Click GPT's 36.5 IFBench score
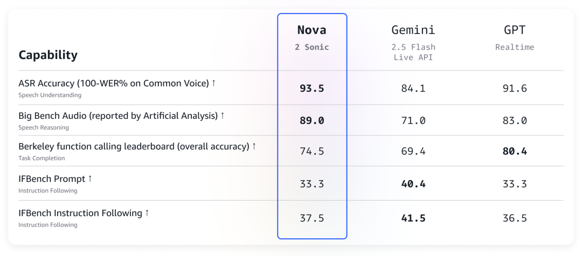 point(515,218)
